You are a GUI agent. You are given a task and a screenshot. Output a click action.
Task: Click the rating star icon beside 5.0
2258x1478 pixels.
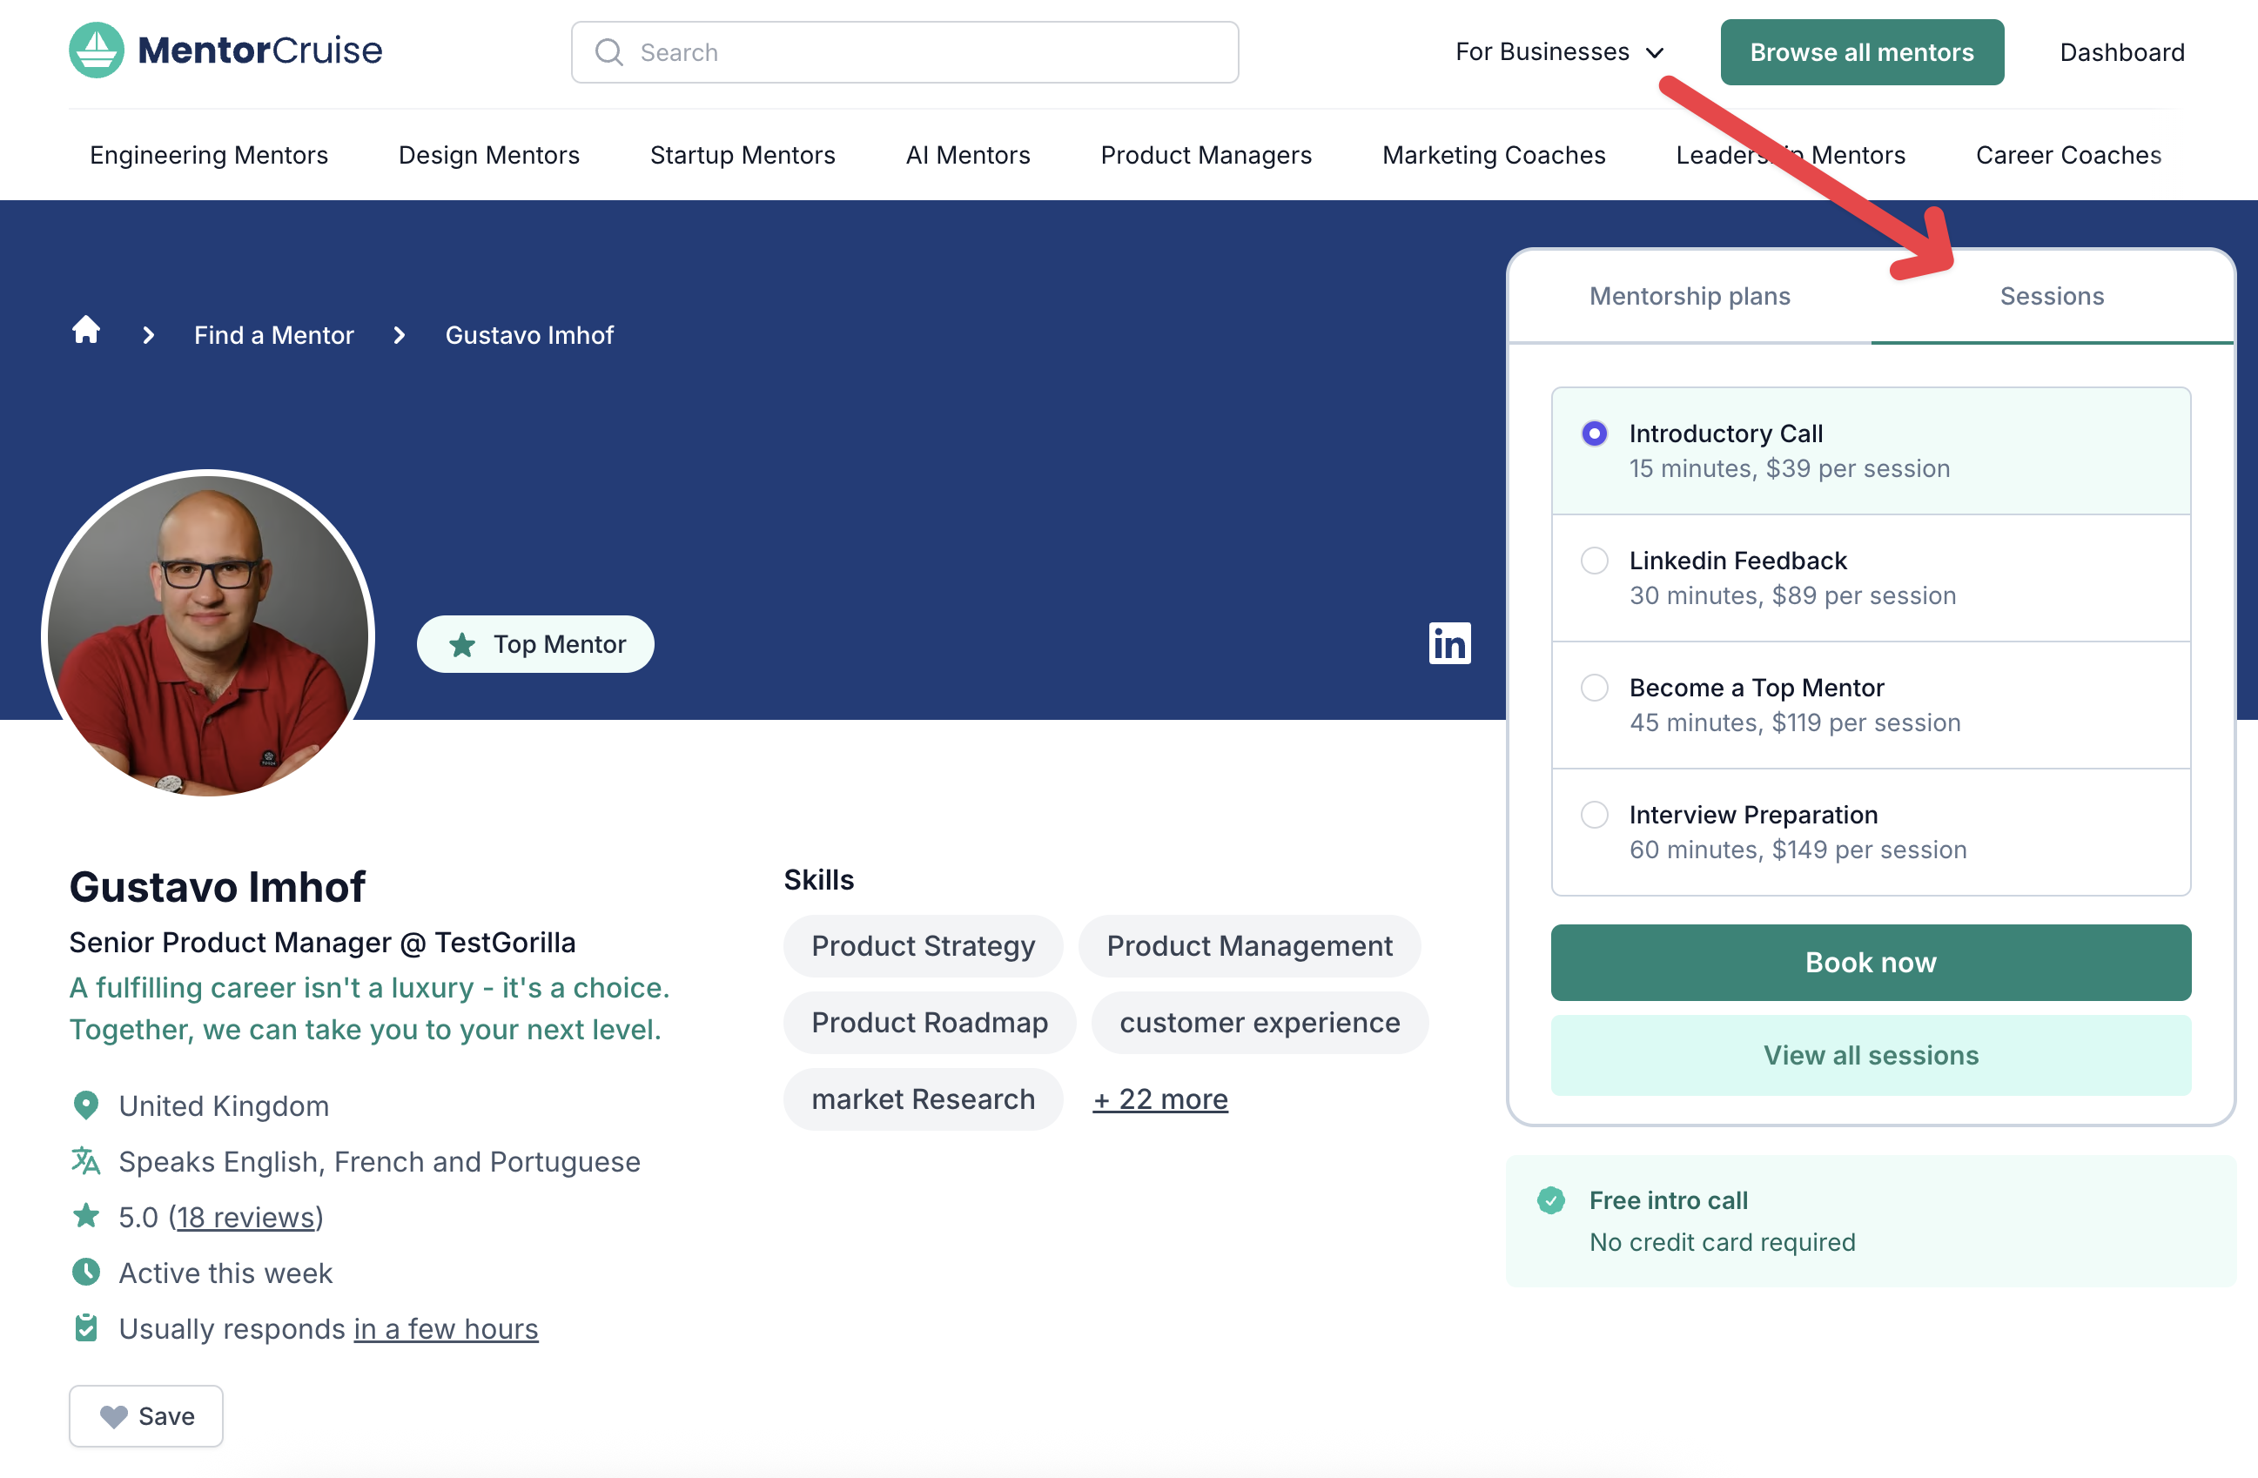[x=86, y=1216]
